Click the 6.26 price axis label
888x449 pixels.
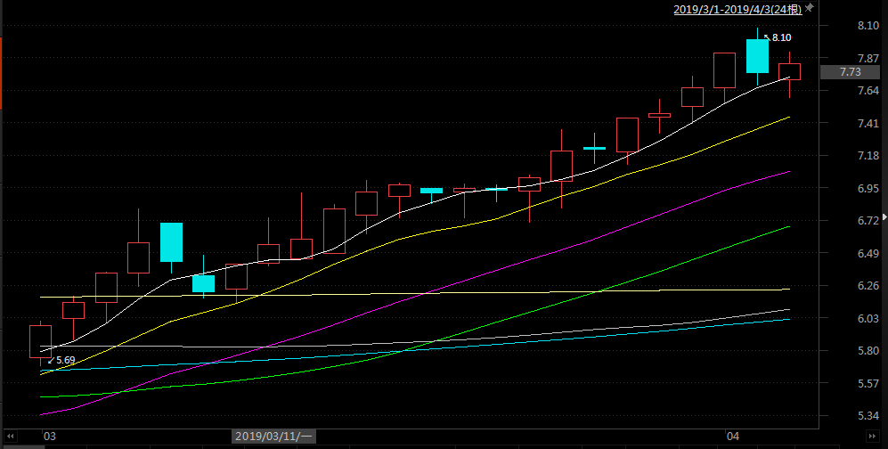pyautogui.click(x=868, y=286)
